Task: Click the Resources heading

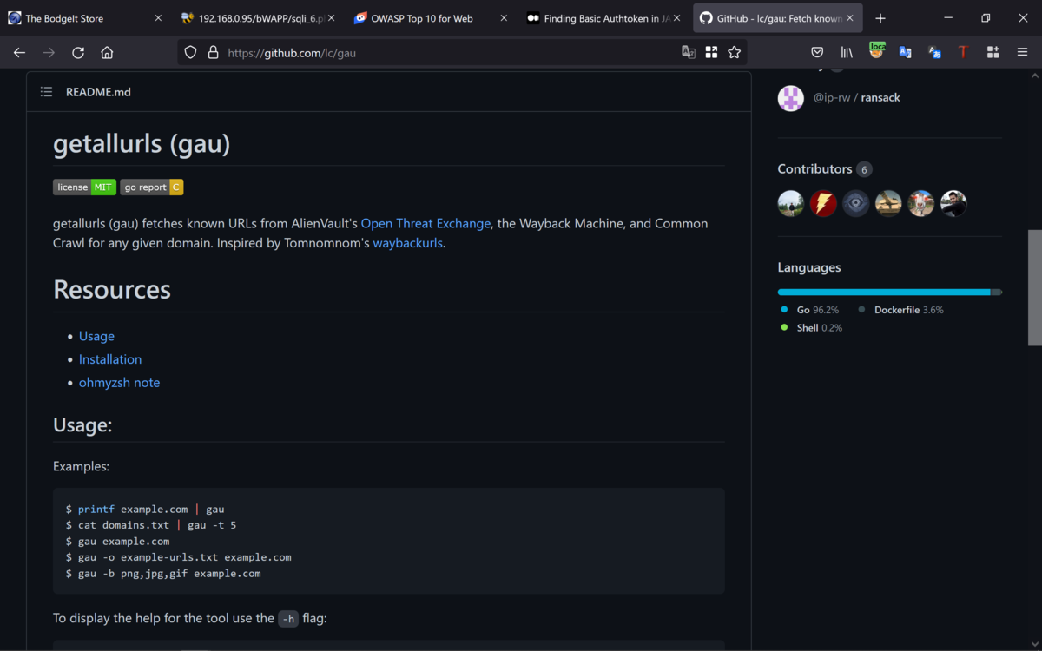Action: tap(112, 289)
